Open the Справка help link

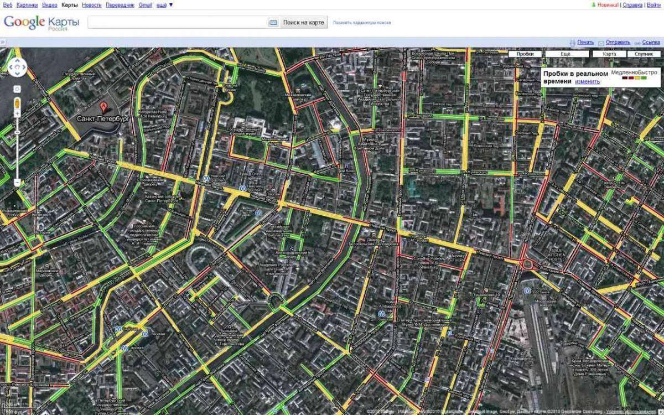tap(633, 4)
